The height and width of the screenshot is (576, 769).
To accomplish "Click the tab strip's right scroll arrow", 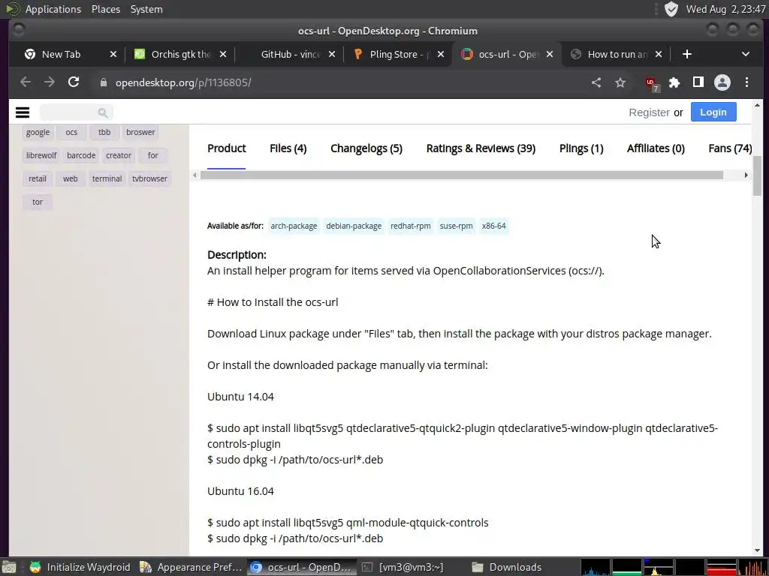I will 746,175.
